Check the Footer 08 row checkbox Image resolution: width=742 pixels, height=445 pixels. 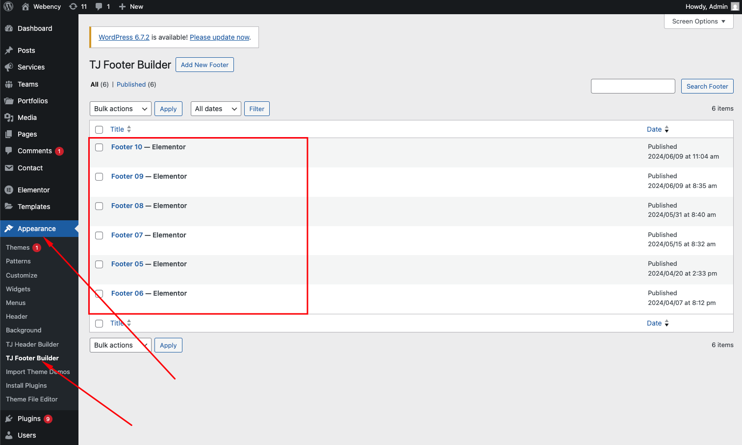tap(99, 206)
